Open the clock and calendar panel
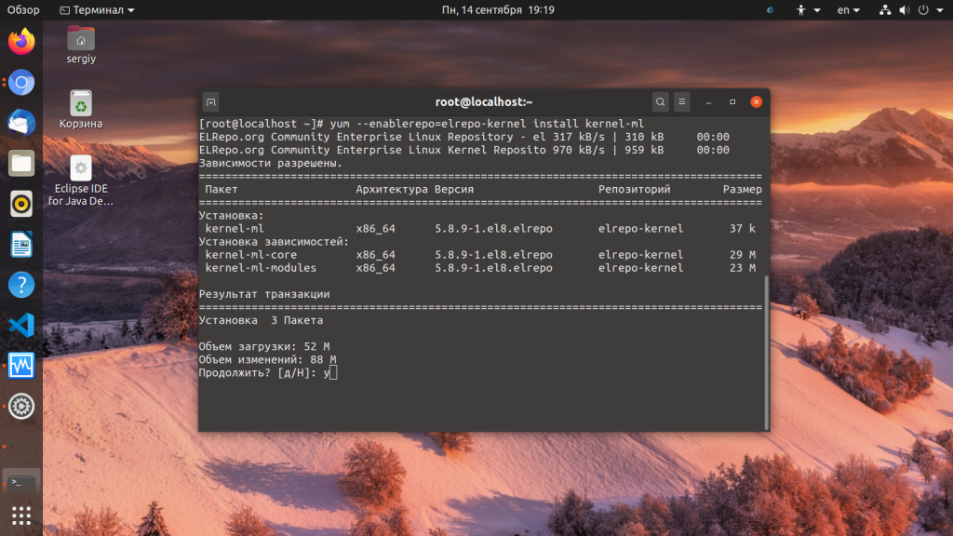This screenshot has height=536, width=953. pos(497,9)
